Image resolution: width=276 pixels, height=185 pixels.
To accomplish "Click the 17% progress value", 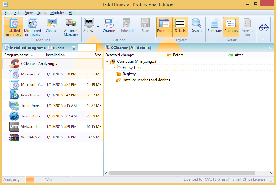I will tap(48, 179).
